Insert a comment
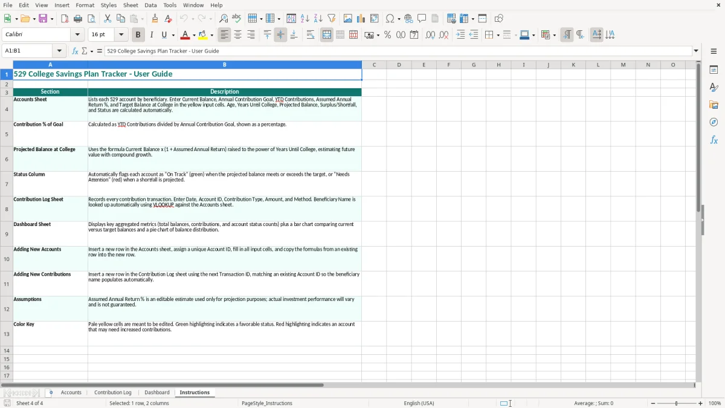The image size is (725, 408). [422, 19]
